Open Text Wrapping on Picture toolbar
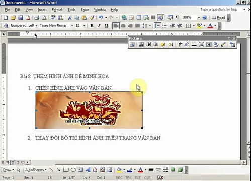Image resolution: width=251 pixels, height=181 pixels. coord(209,44)
